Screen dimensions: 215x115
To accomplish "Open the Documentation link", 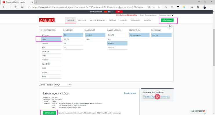I will tap(151, 15).
